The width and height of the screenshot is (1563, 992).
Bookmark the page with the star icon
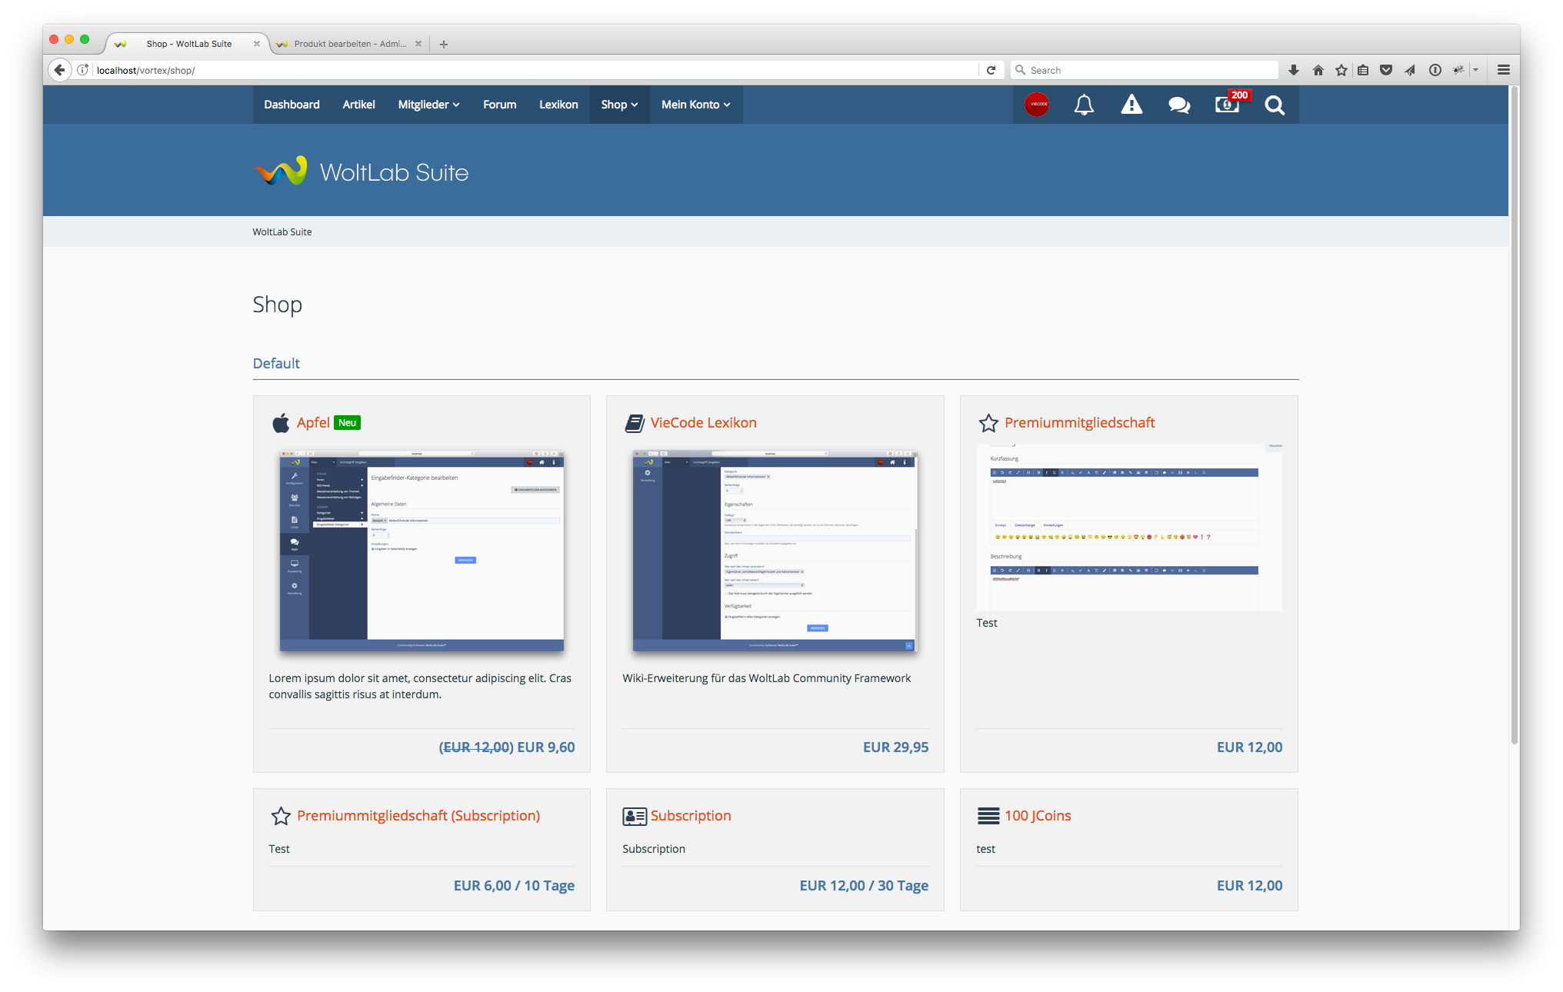click(1341, 70)
